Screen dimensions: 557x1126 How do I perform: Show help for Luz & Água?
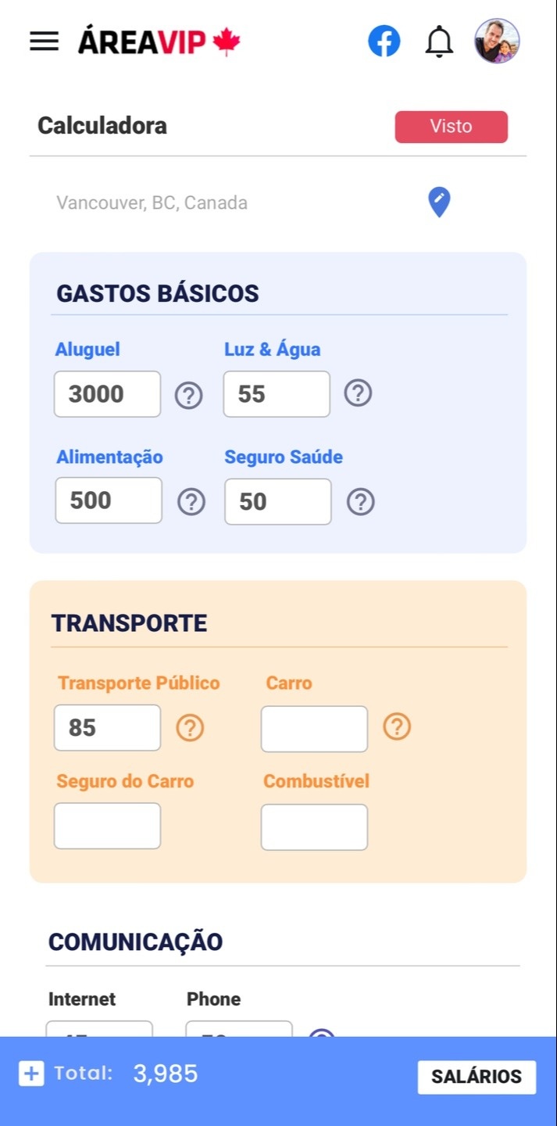pyautogui.click(x=358, y=393)
